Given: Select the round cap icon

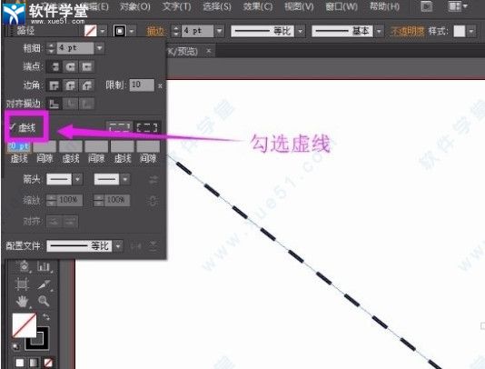Looking at the screenshot, I should [x=71, y=66].
